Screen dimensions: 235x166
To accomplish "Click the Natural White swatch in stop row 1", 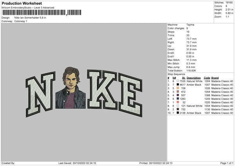I will 178,81.
